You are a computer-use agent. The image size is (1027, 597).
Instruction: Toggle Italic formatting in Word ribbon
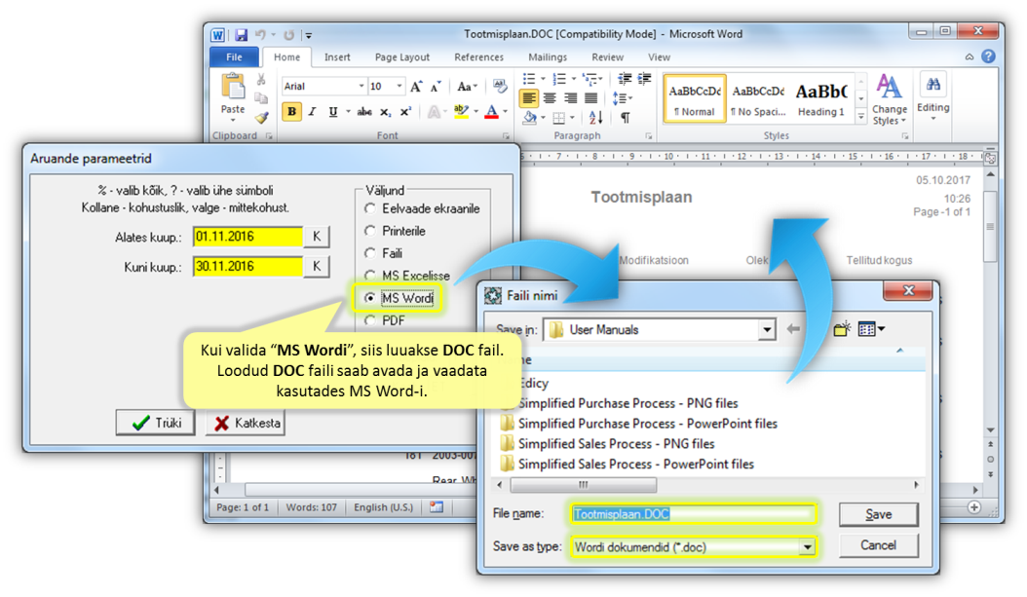pyautogui.click(x=312, y=112)
